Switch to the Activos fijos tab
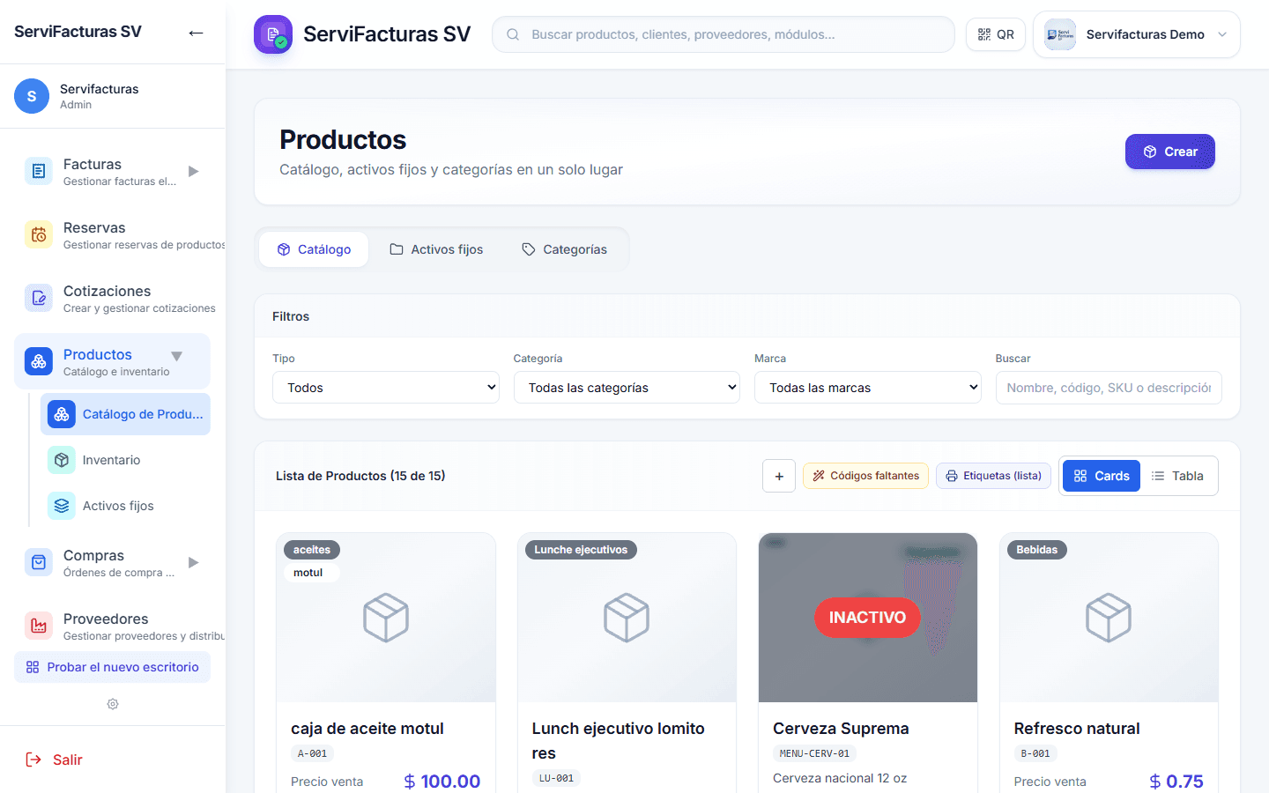Image resolution: width=1269 pixels, height=793 pixels. tap(436, 249)
